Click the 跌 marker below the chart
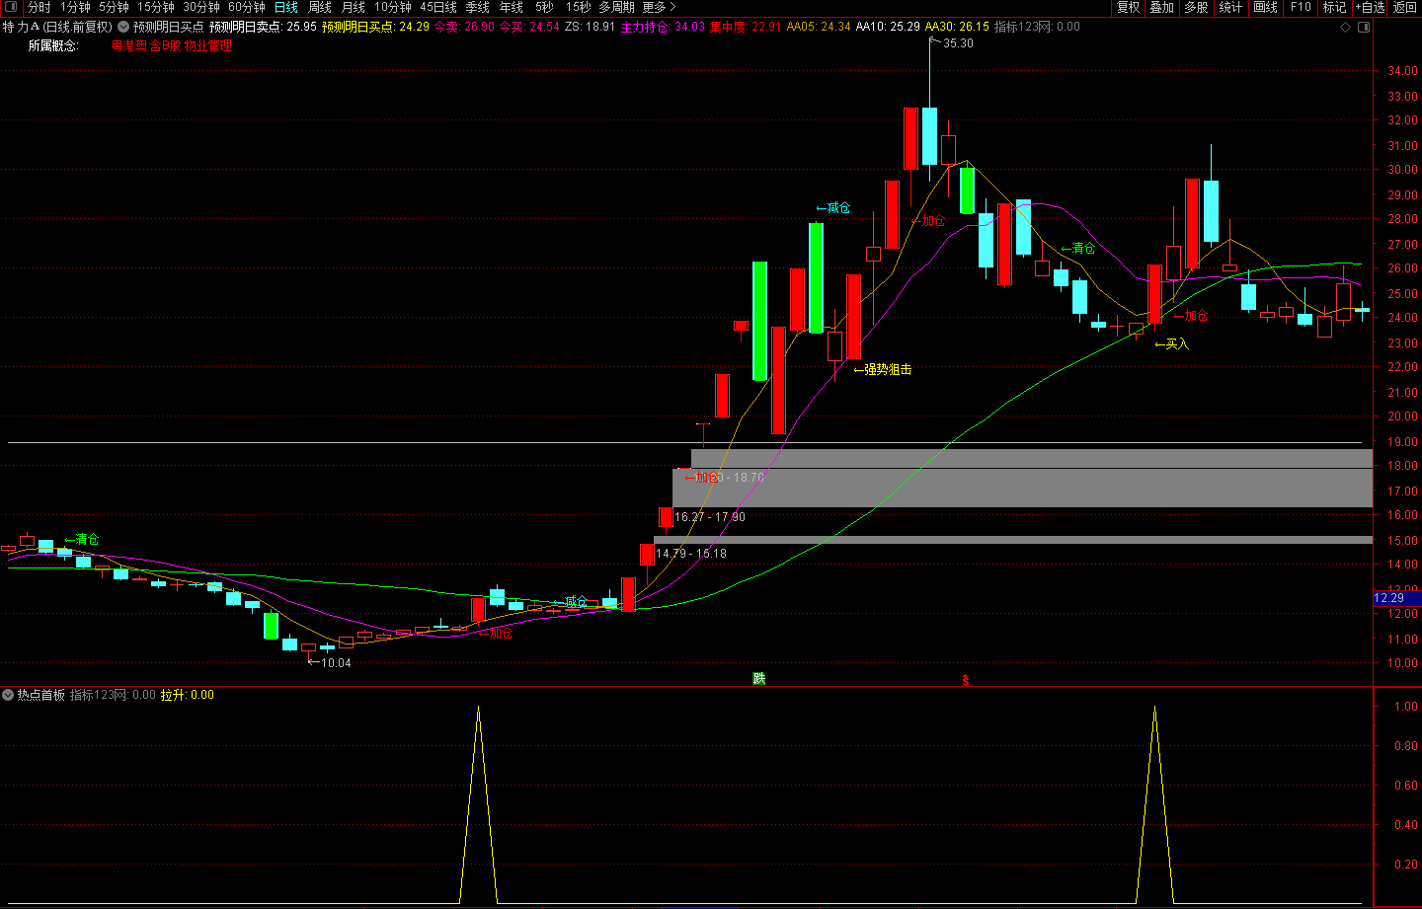 [758, 678]
